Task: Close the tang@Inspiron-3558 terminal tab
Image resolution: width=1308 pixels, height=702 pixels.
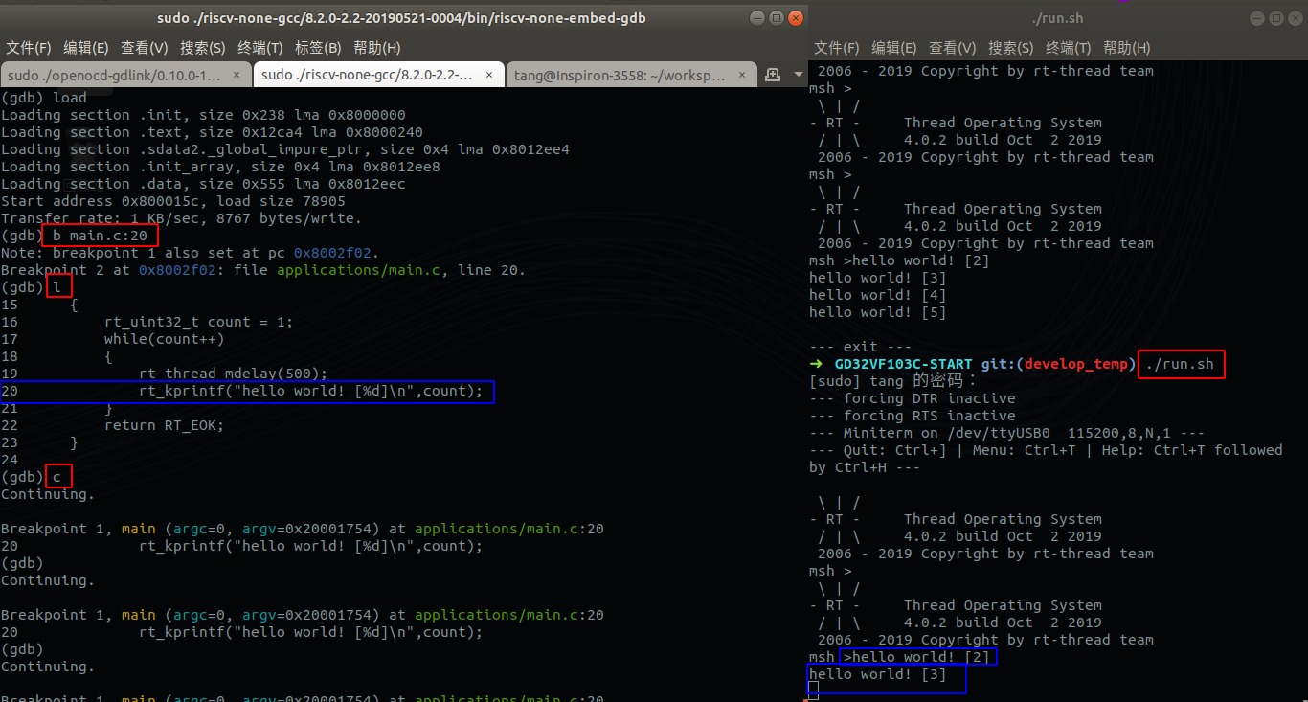Action: point(743,75)
